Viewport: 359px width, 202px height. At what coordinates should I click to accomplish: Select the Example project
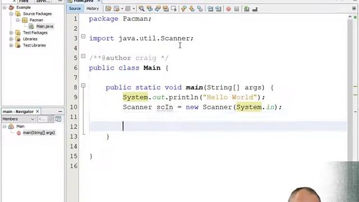click(24, 7)
